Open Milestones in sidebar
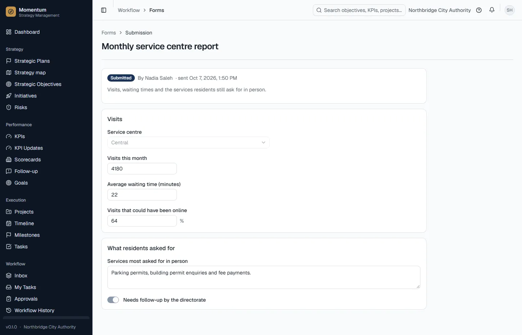522x335 pixels. (46, 235)
